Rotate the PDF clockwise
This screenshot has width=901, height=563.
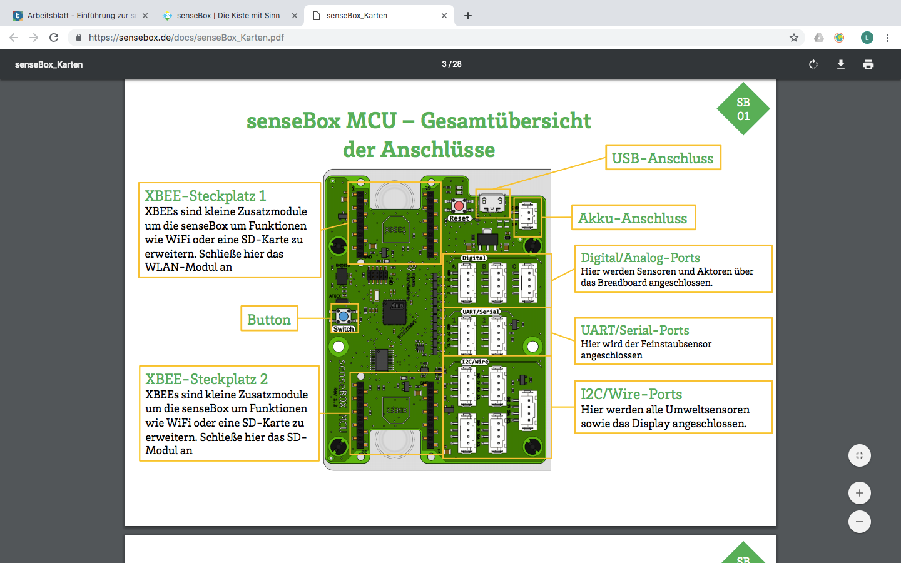coord(813,64)
